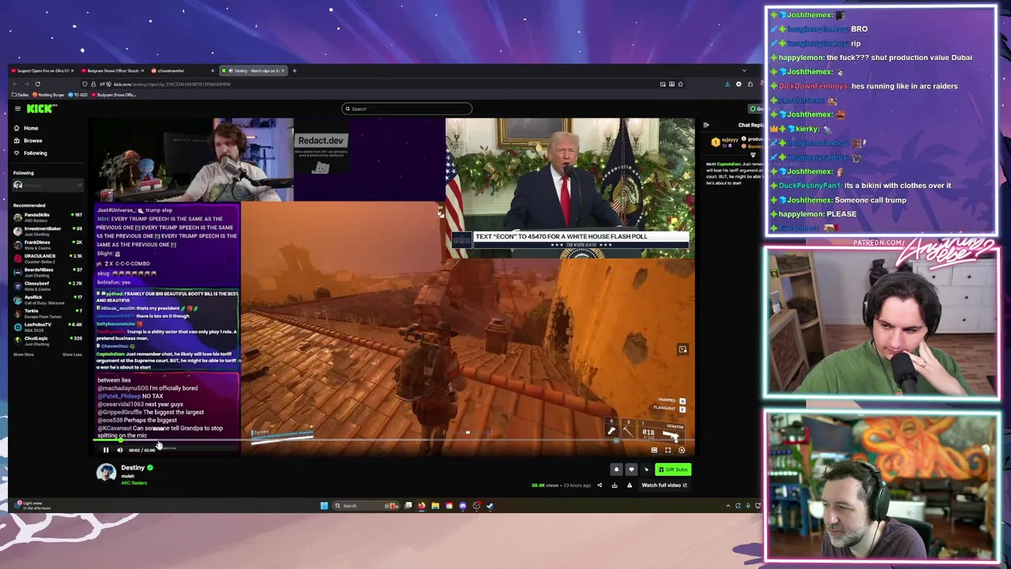Image resolution: width=1011 pixels, height=569 pixels.
Task: Open the Dailies bookmarks folder
Action: 22,95
